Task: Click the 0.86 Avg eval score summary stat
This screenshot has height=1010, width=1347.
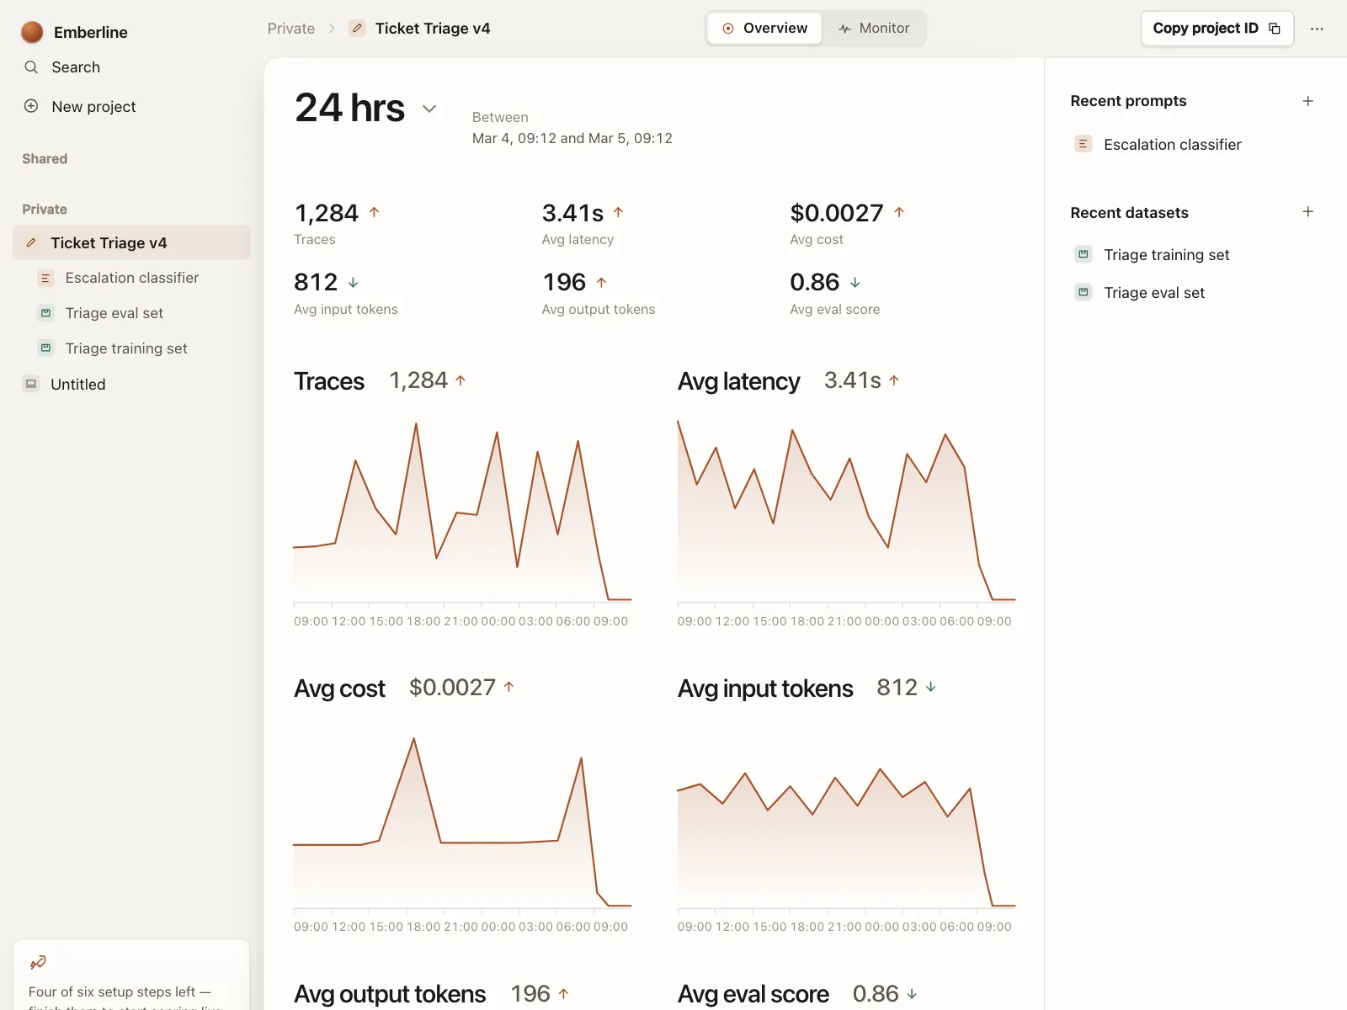Action: (x=834, y=293)
